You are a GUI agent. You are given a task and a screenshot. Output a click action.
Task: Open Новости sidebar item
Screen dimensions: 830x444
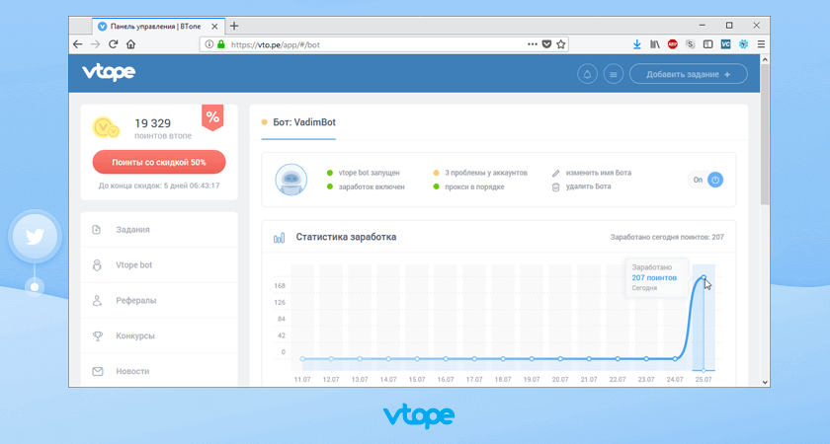click(x=159, y=371)
